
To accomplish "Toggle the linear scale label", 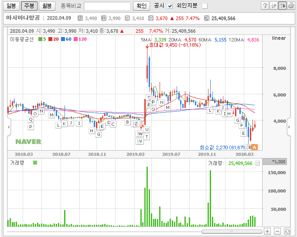I will (279, 38).
